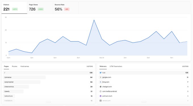Click the 39 visitor count for /tokenomics

pos(91,87)
